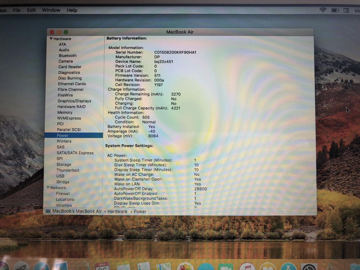Open the Help menu
The image size is (360, 270).
tap(72, 10)
